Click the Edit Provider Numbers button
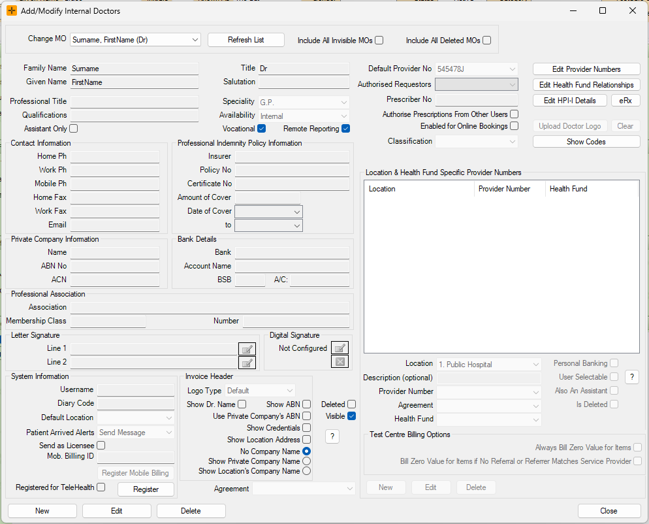The image size is (649, 524). (586, 69)
